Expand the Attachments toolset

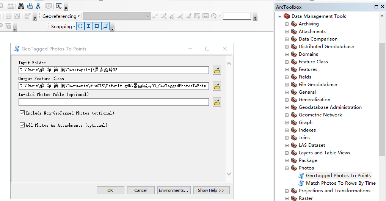[287, 32]
